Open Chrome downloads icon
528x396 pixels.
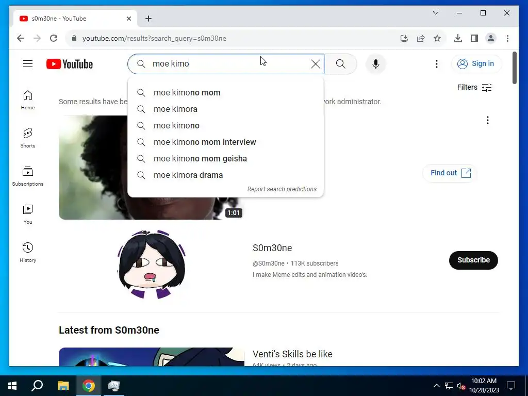click(458, 38)
